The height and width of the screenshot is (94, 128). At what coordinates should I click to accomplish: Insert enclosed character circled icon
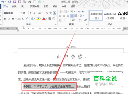coord(54,19)
